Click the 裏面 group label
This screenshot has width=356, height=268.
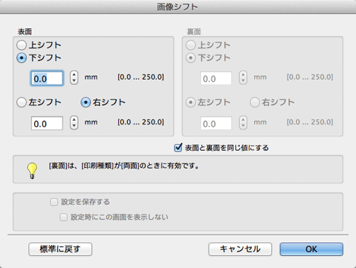[194, 31]
